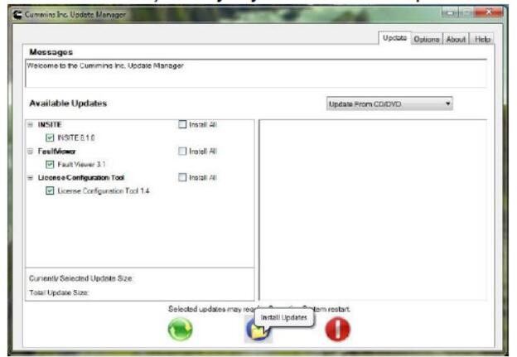Click the welcome text in the Messages box
Viewport: 517px width, 357px height.
105,65
